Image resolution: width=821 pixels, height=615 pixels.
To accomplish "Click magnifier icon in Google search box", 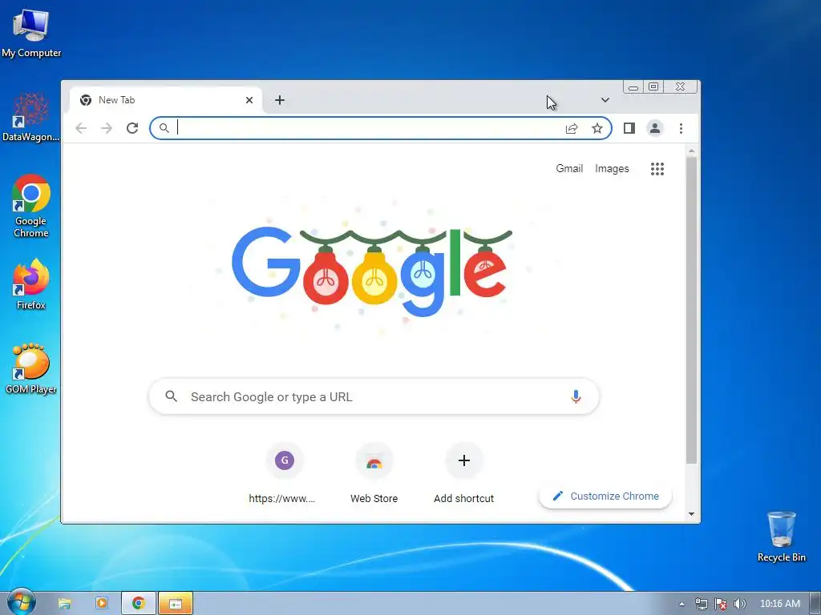I will click(172, 396).
